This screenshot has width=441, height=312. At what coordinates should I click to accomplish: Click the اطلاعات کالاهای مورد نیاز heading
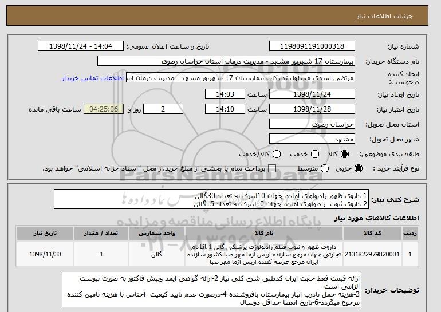[377, 218]
